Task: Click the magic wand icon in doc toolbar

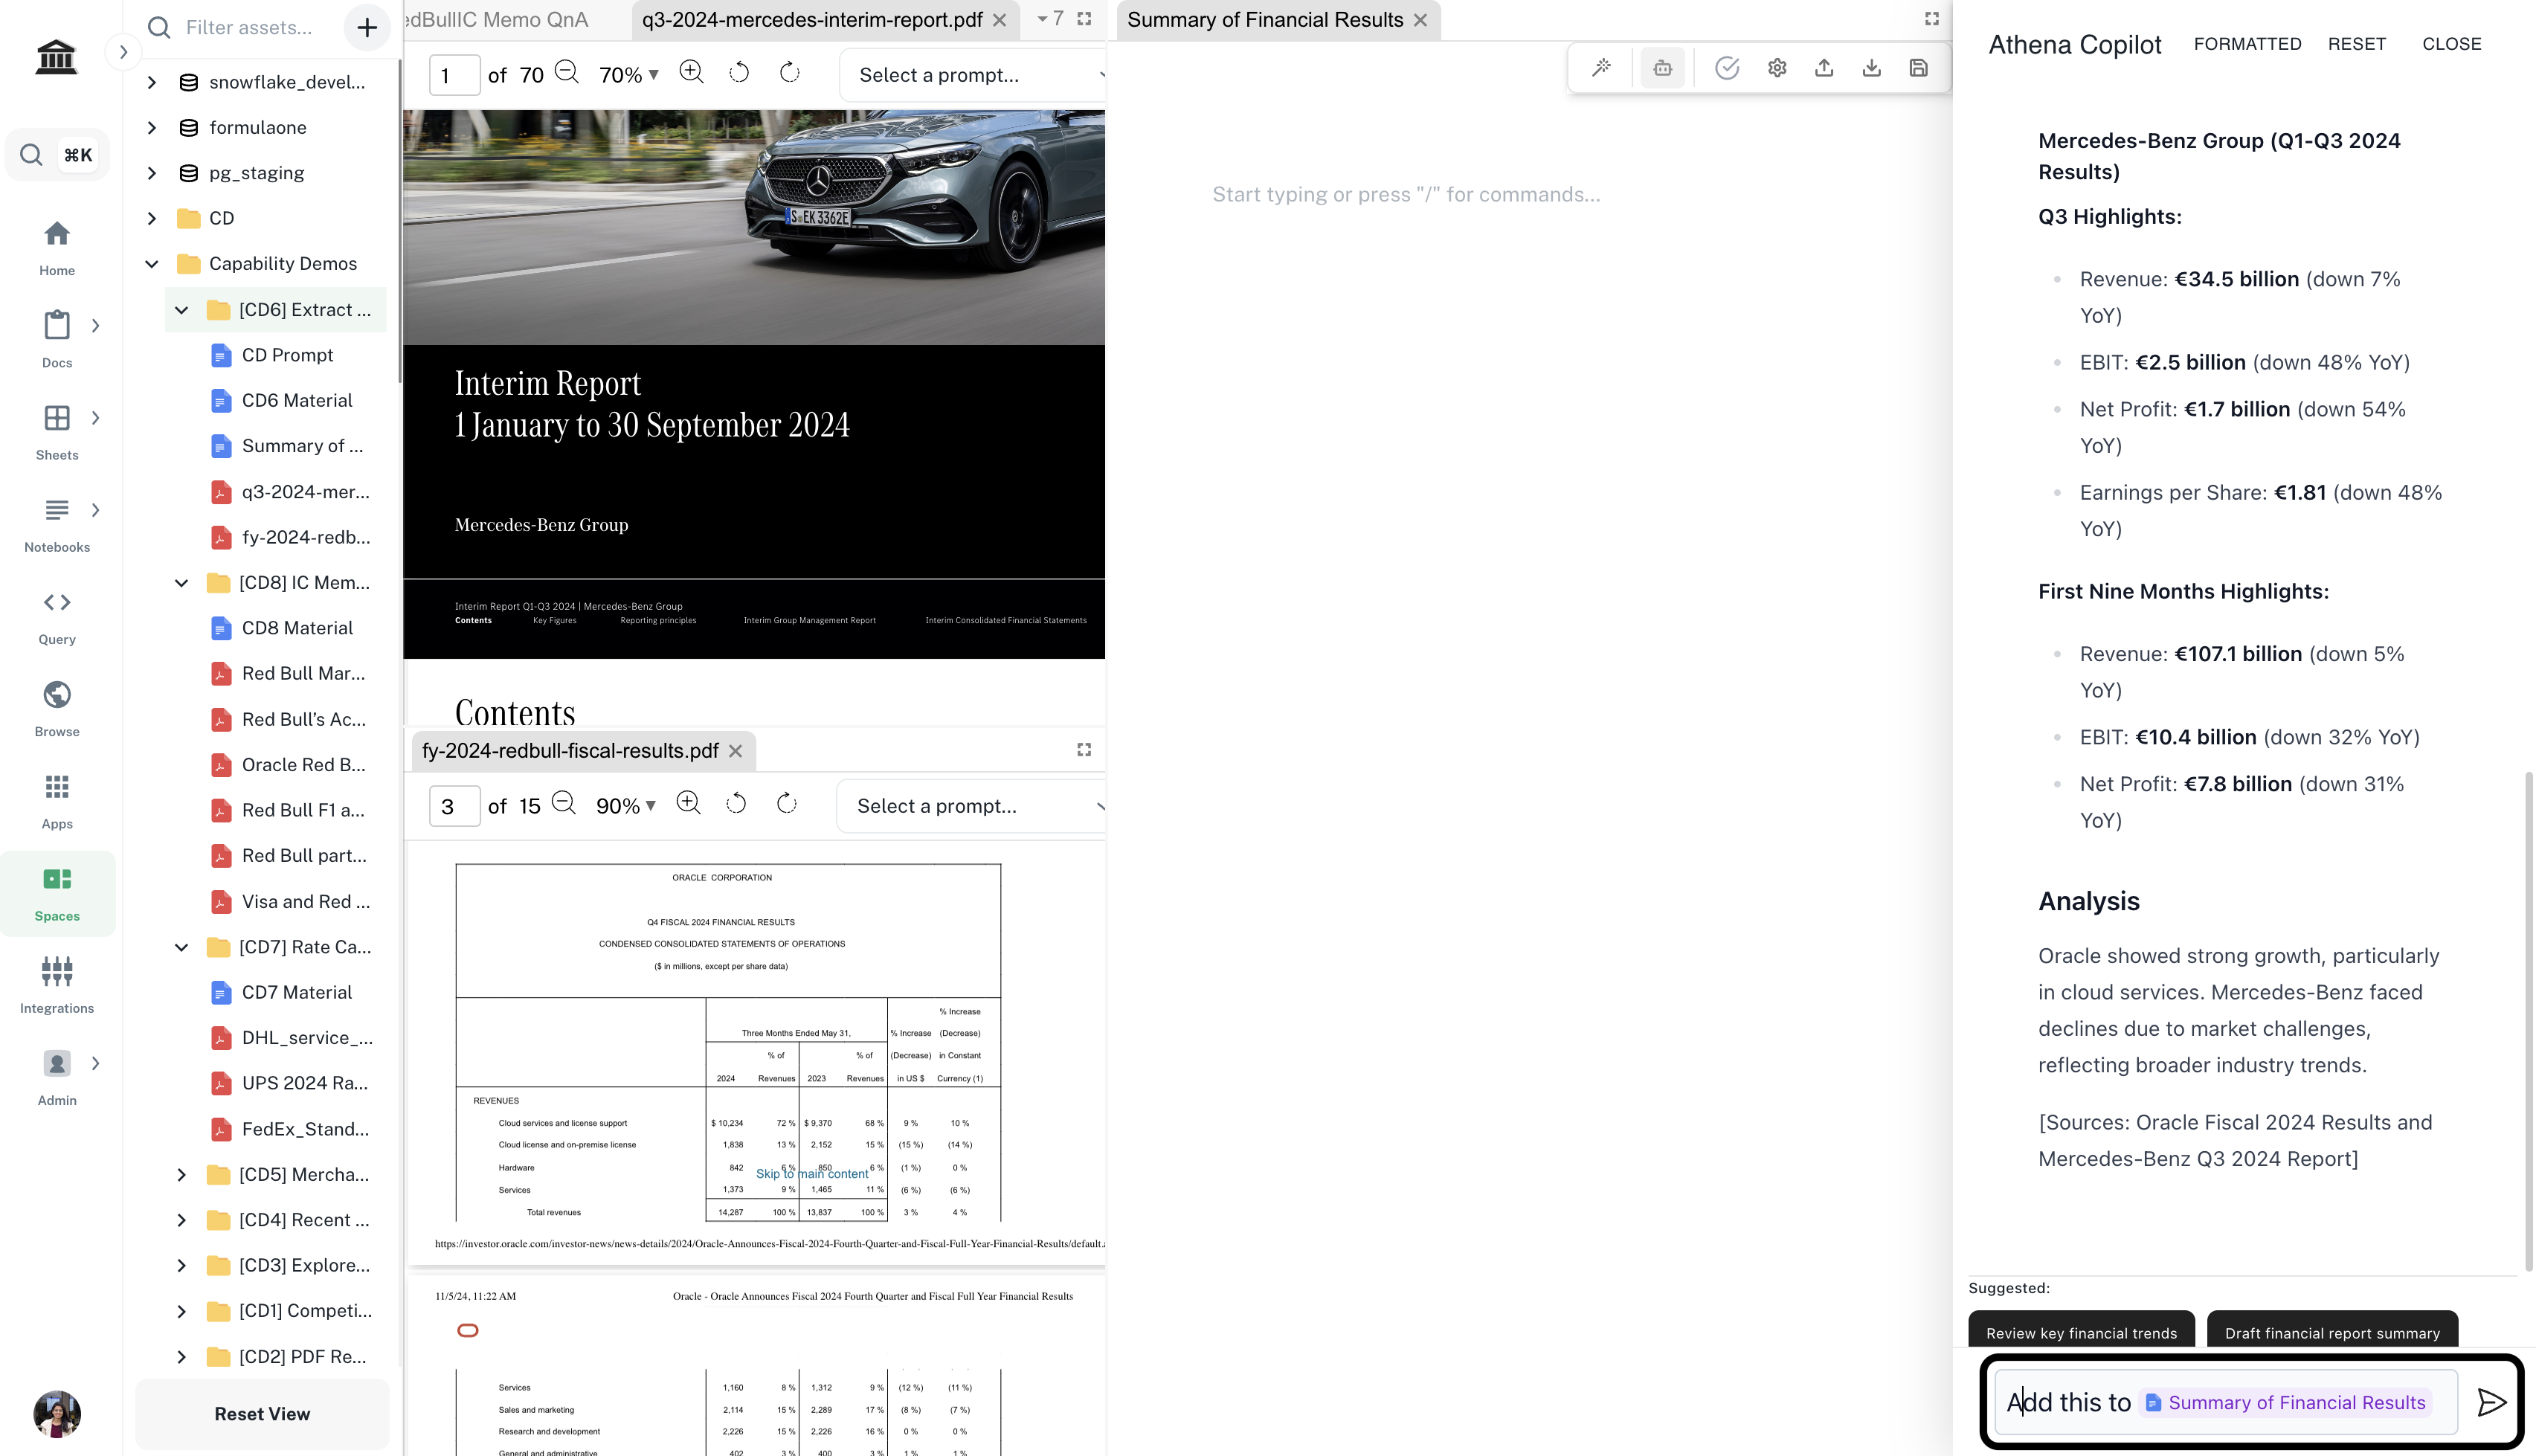Action: [x=1601, y=68]
